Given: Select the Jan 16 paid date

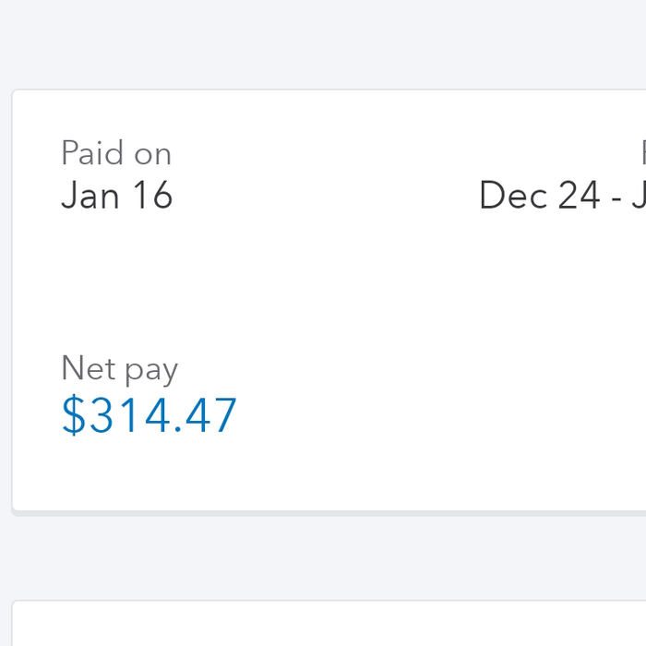Looking at the screenshot, I should pos(116,196).
